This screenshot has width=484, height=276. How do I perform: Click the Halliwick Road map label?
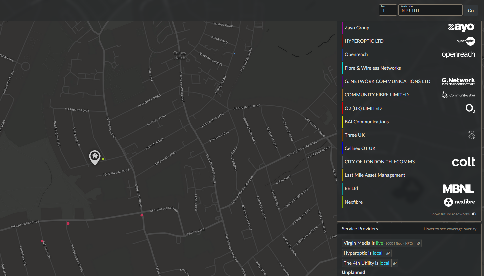coord(149,100)
